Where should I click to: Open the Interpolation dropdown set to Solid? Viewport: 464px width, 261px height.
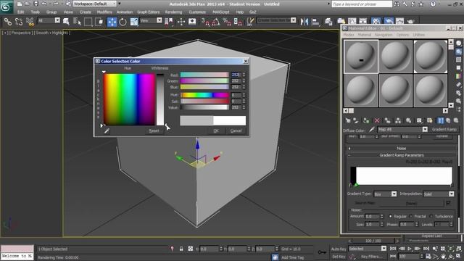click(x=439, y=194)
